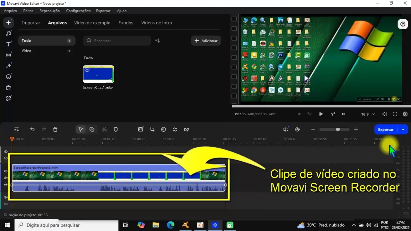Expand the Exportar options arrow
Viewport: 411px width, 231px height.
pos(403,129)
